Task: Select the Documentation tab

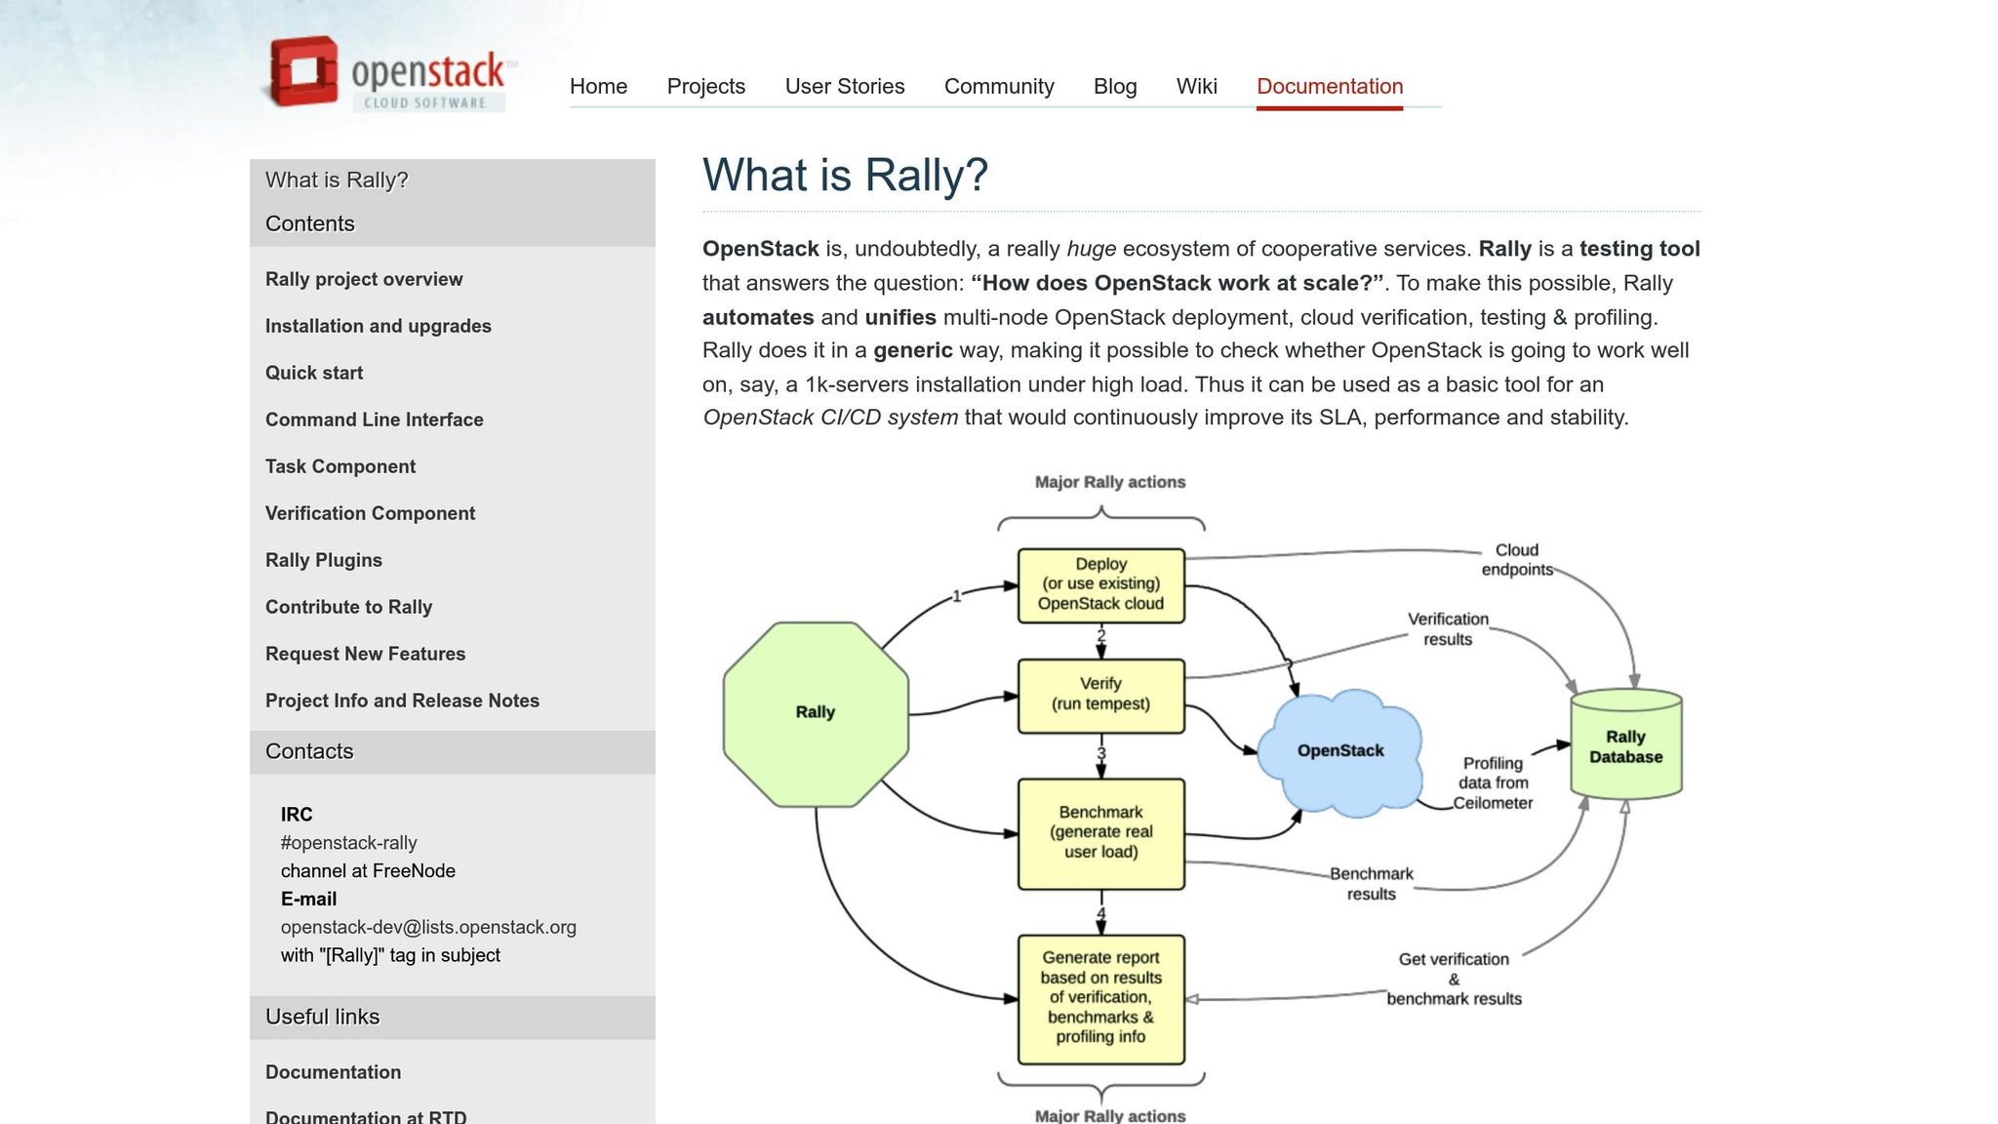Action: point(1330,86)
